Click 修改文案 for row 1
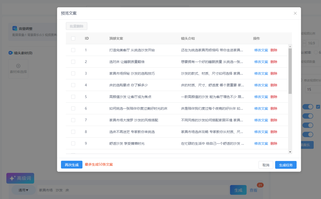 (261, 50)
